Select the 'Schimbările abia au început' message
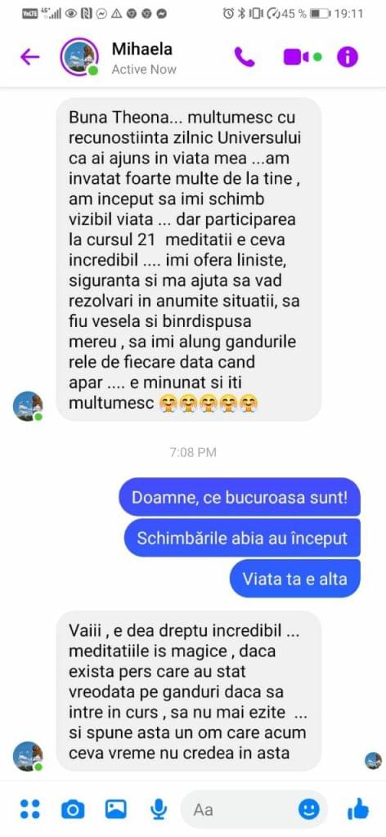The image size is (386, 837). 242,538
